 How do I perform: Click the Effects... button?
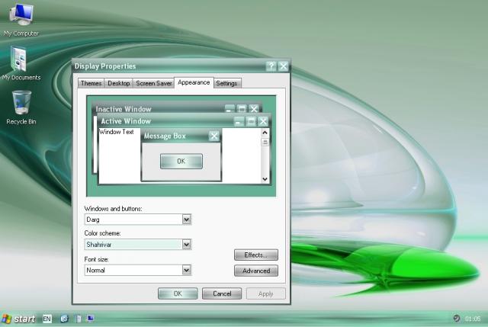click(256, 255)
